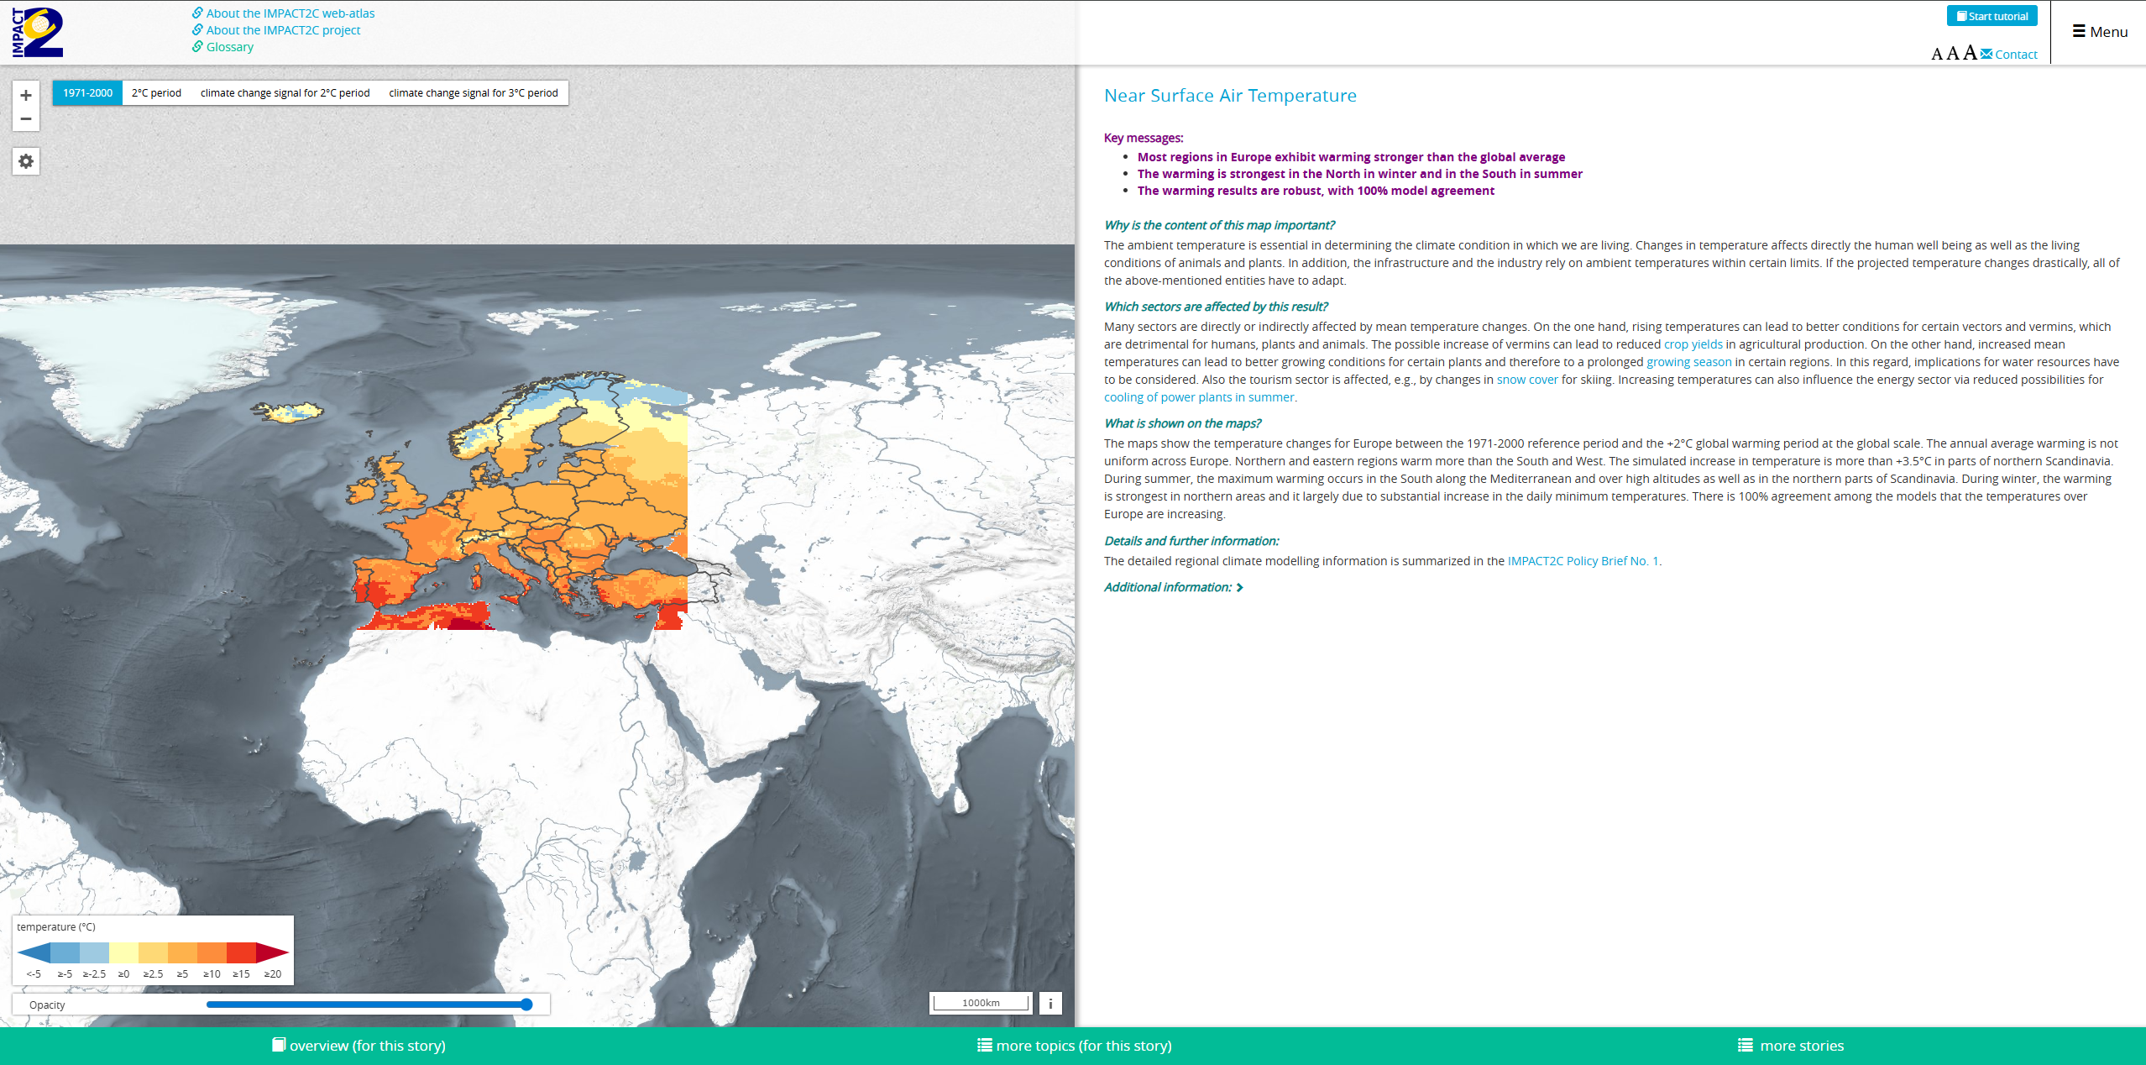Screen dimensions: 2146x1065
Task: Open map settings gear icon
Action: (x=26, y=161)
